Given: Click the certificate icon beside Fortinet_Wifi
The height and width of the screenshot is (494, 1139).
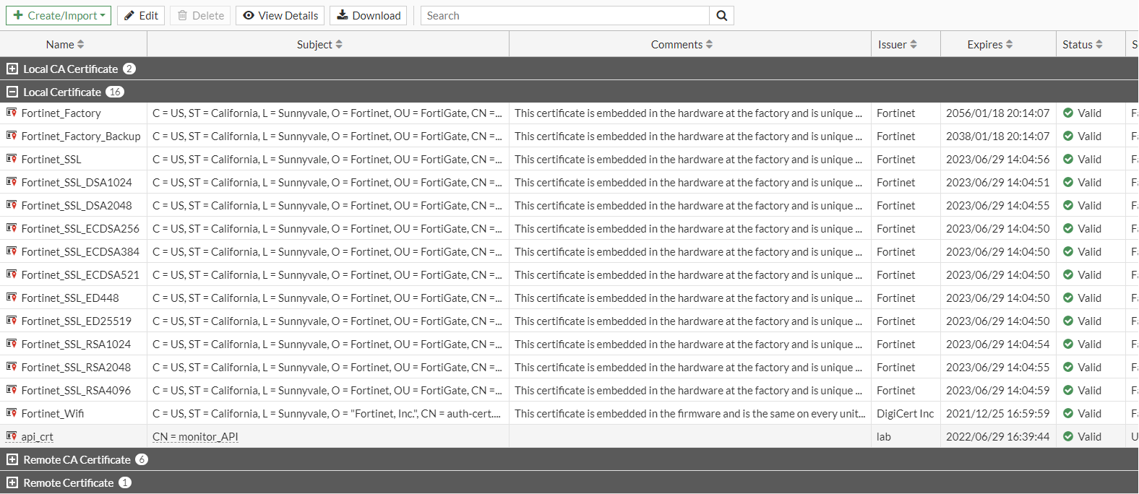Looking at the screenshot, I should click(12, 413).
